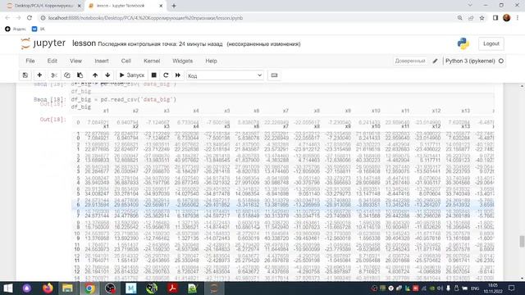Open the VK bookmark
This screenshot has width=525, height=295.
point(39,29)
